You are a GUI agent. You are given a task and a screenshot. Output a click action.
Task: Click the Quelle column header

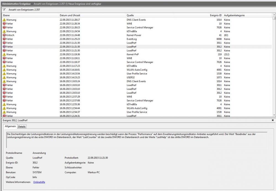point(130,15)
